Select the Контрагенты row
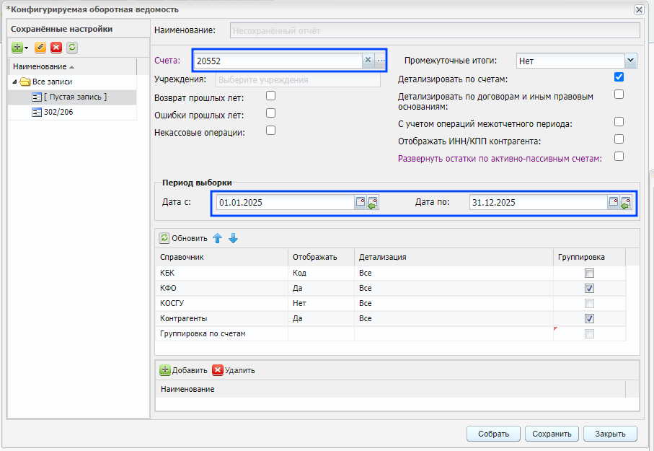654x451 pixels. pos(390,319)
